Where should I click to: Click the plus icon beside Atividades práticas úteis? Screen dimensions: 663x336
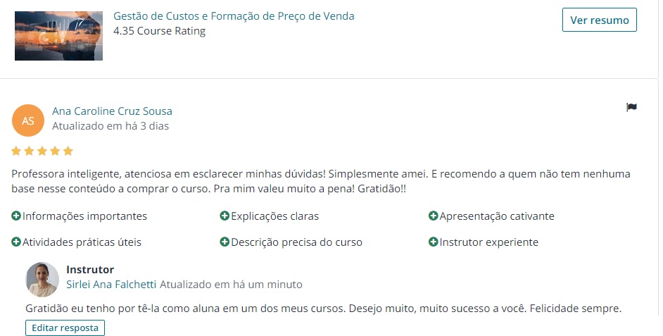pyautogui.click(x=16, y=242)
